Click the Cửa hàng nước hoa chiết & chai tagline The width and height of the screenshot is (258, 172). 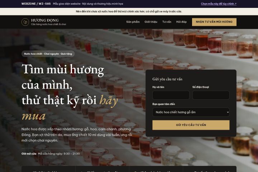(x=48, y=24)
